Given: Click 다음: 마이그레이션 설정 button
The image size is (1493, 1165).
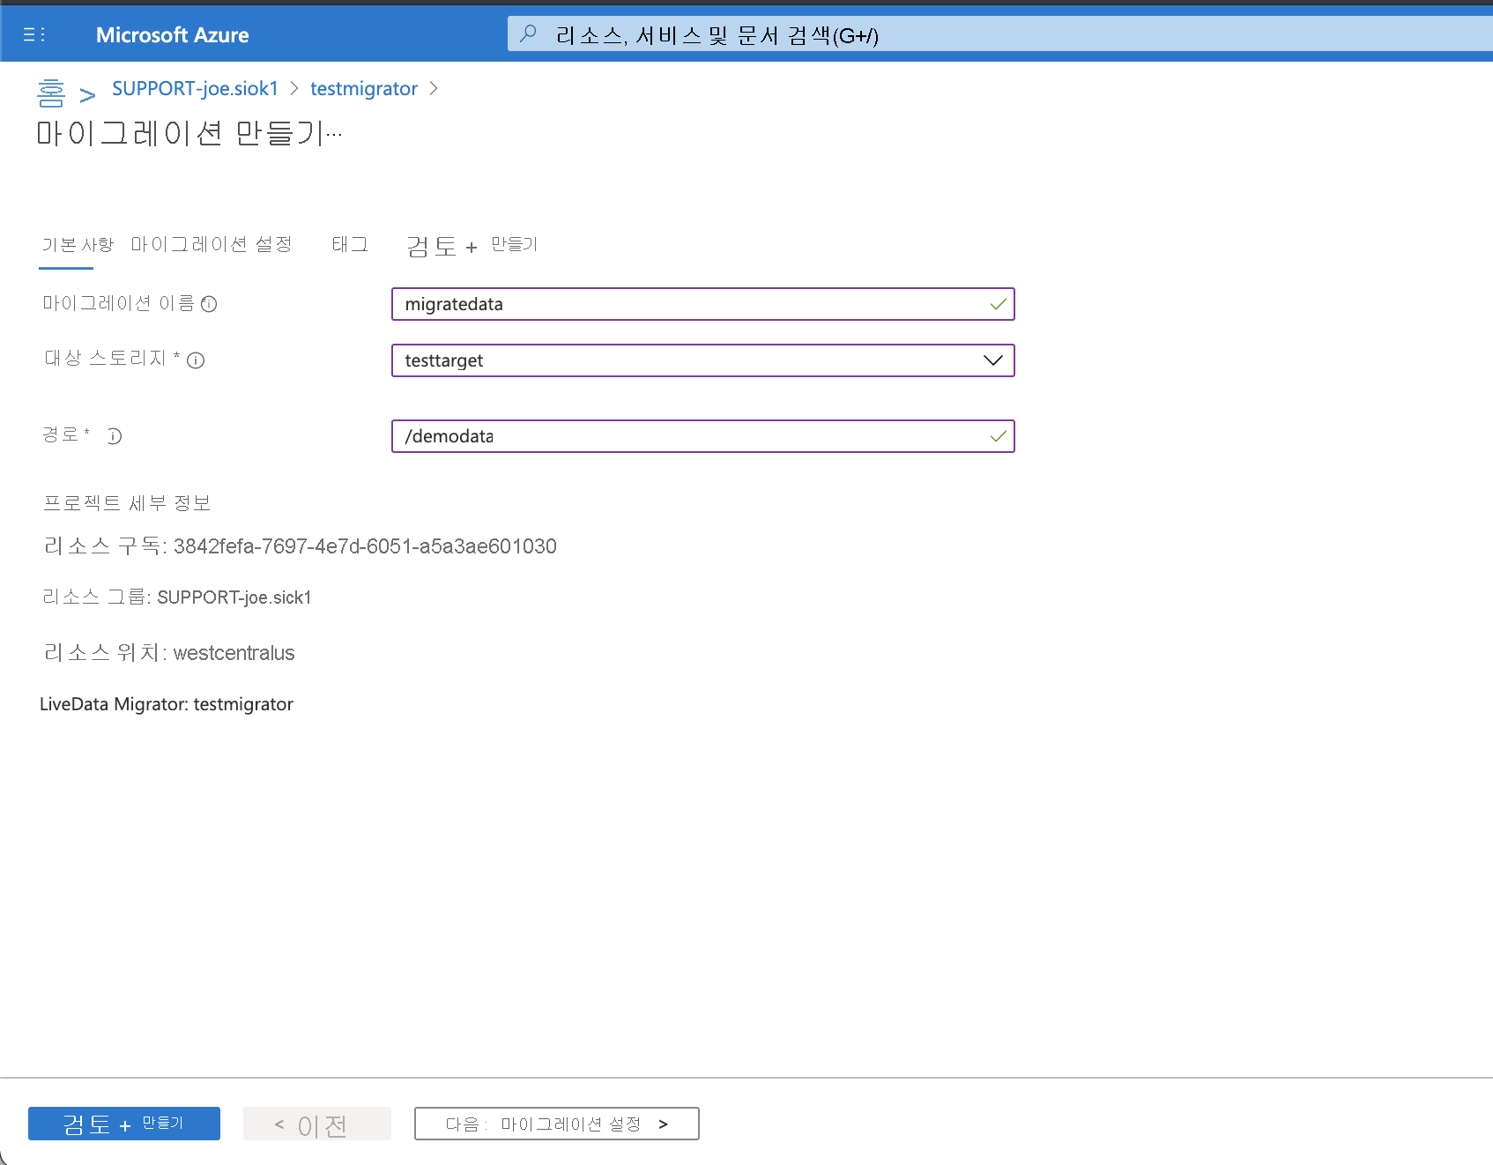Looking at the screenshot, I should pos(556,1123).
